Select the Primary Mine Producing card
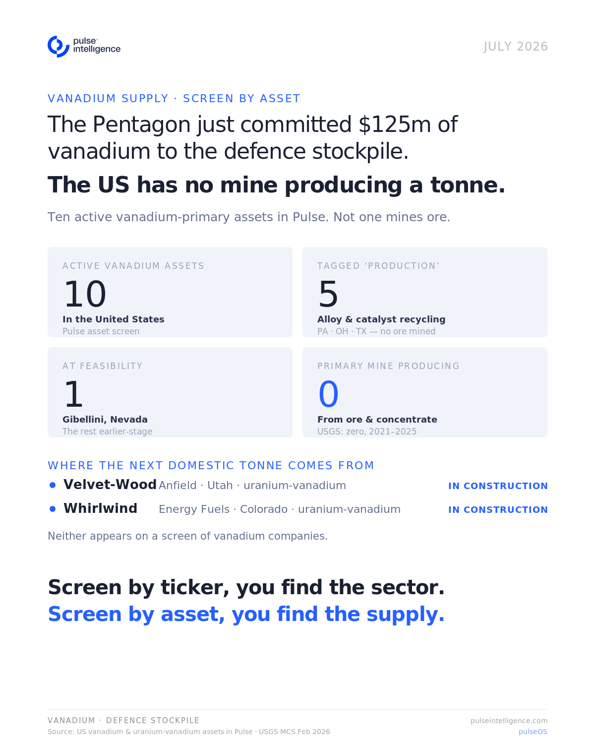The width and height of the screenshot is (595, 744). click(425, 392)
